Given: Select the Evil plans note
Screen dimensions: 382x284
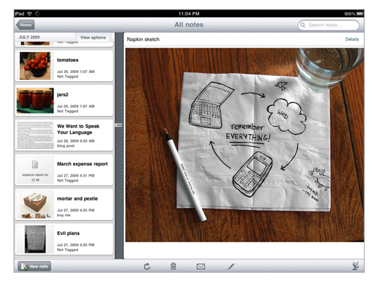Looking at the screenshot, I should click(x=64, y=239).
